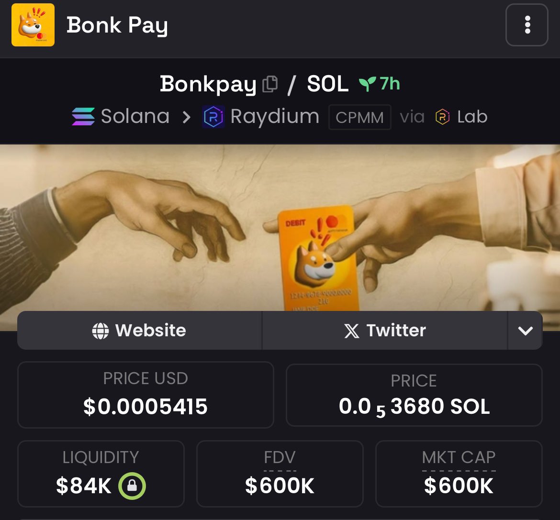Click the Raydium Lab launchpad icon

click(443, 117)
